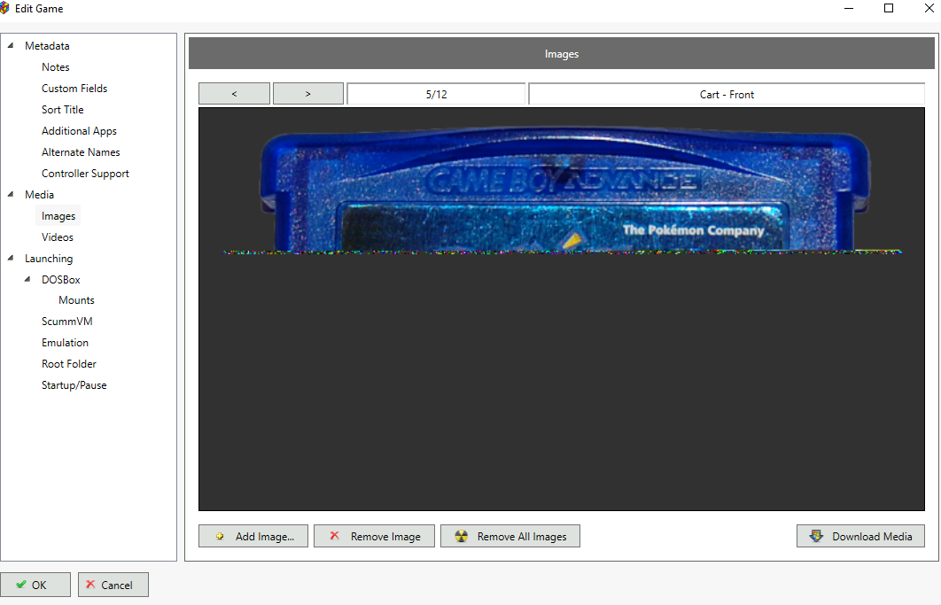This screenshot has height=605, width=941.
Task: Go to the previous image
Action: pyautogui.click(x=234, y=94)
